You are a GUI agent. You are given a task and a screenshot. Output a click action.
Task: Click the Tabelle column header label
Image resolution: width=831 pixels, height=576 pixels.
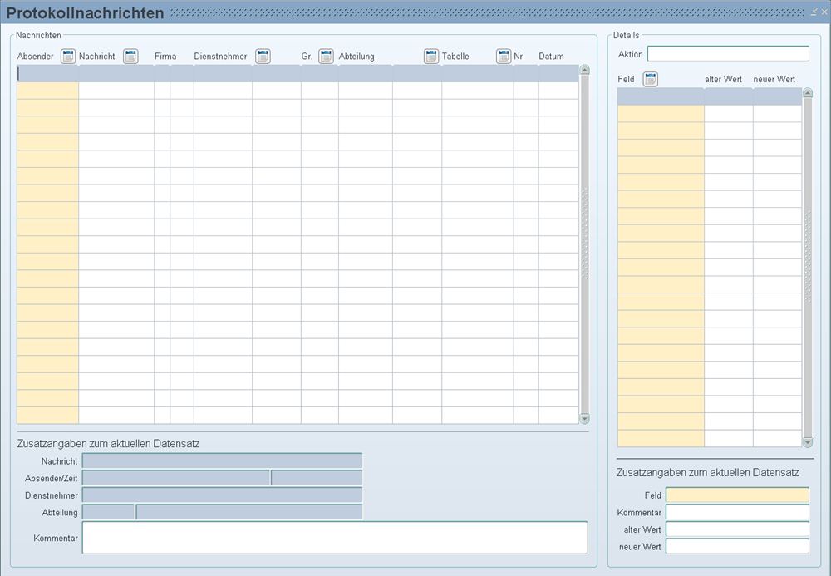(455, 57)
